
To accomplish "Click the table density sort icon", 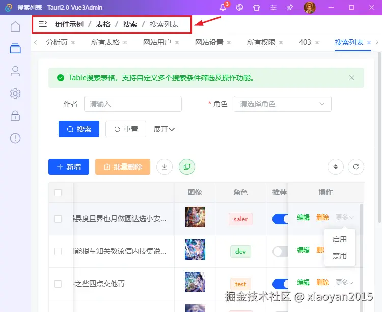I will pos(336,167).
